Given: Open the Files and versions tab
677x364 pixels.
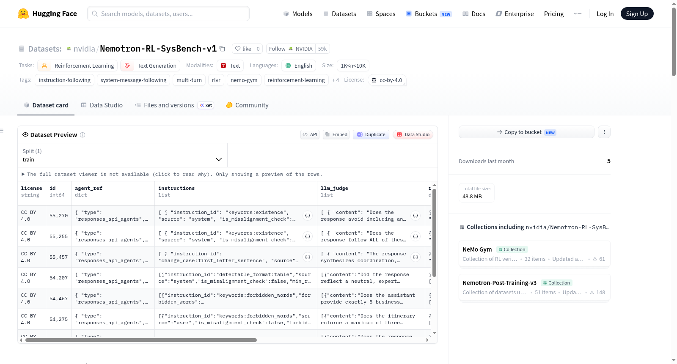Looking at the screenshot, I should [x=174, y=105].
